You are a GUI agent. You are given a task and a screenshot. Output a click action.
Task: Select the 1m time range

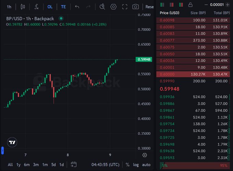click(x=45, y=164)
